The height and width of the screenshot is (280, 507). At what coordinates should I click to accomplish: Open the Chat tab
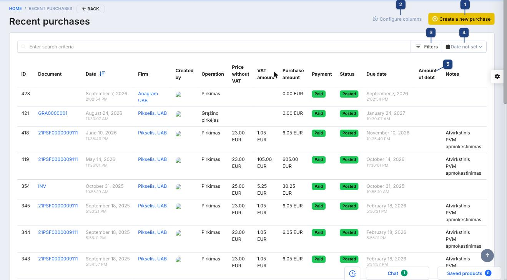[x=397, y=273]
